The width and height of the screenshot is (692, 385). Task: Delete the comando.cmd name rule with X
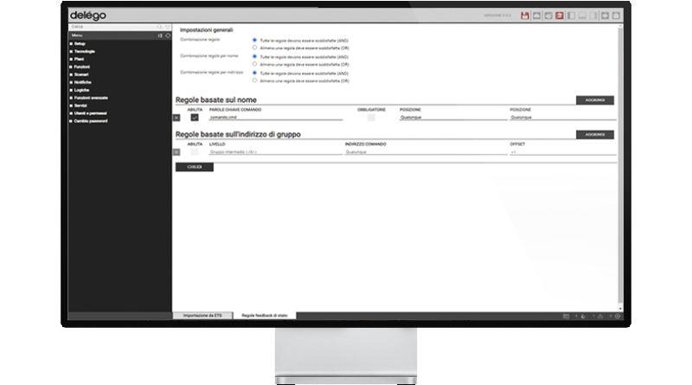tap(176, 118)
